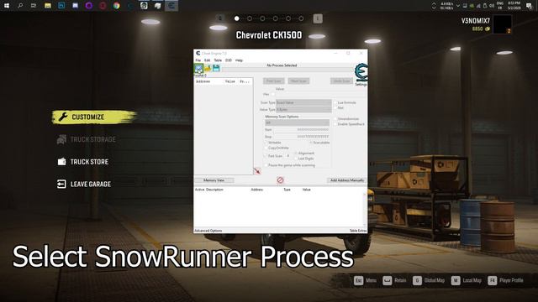Image resolution: width=538 pixels, height=302 pixels.
Task: Click the Stop address field
Action: 302,137
